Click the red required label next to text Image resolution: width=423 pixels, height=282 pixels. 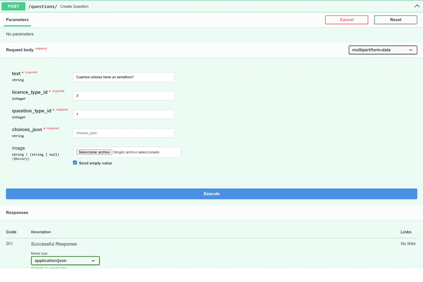(x=31, y=72)
